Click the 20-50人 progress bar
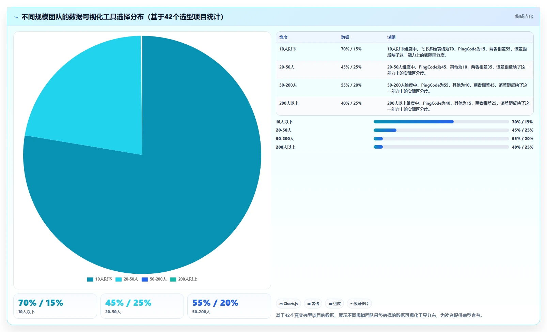The image size is (547, 332). click(x=441, y=130)
